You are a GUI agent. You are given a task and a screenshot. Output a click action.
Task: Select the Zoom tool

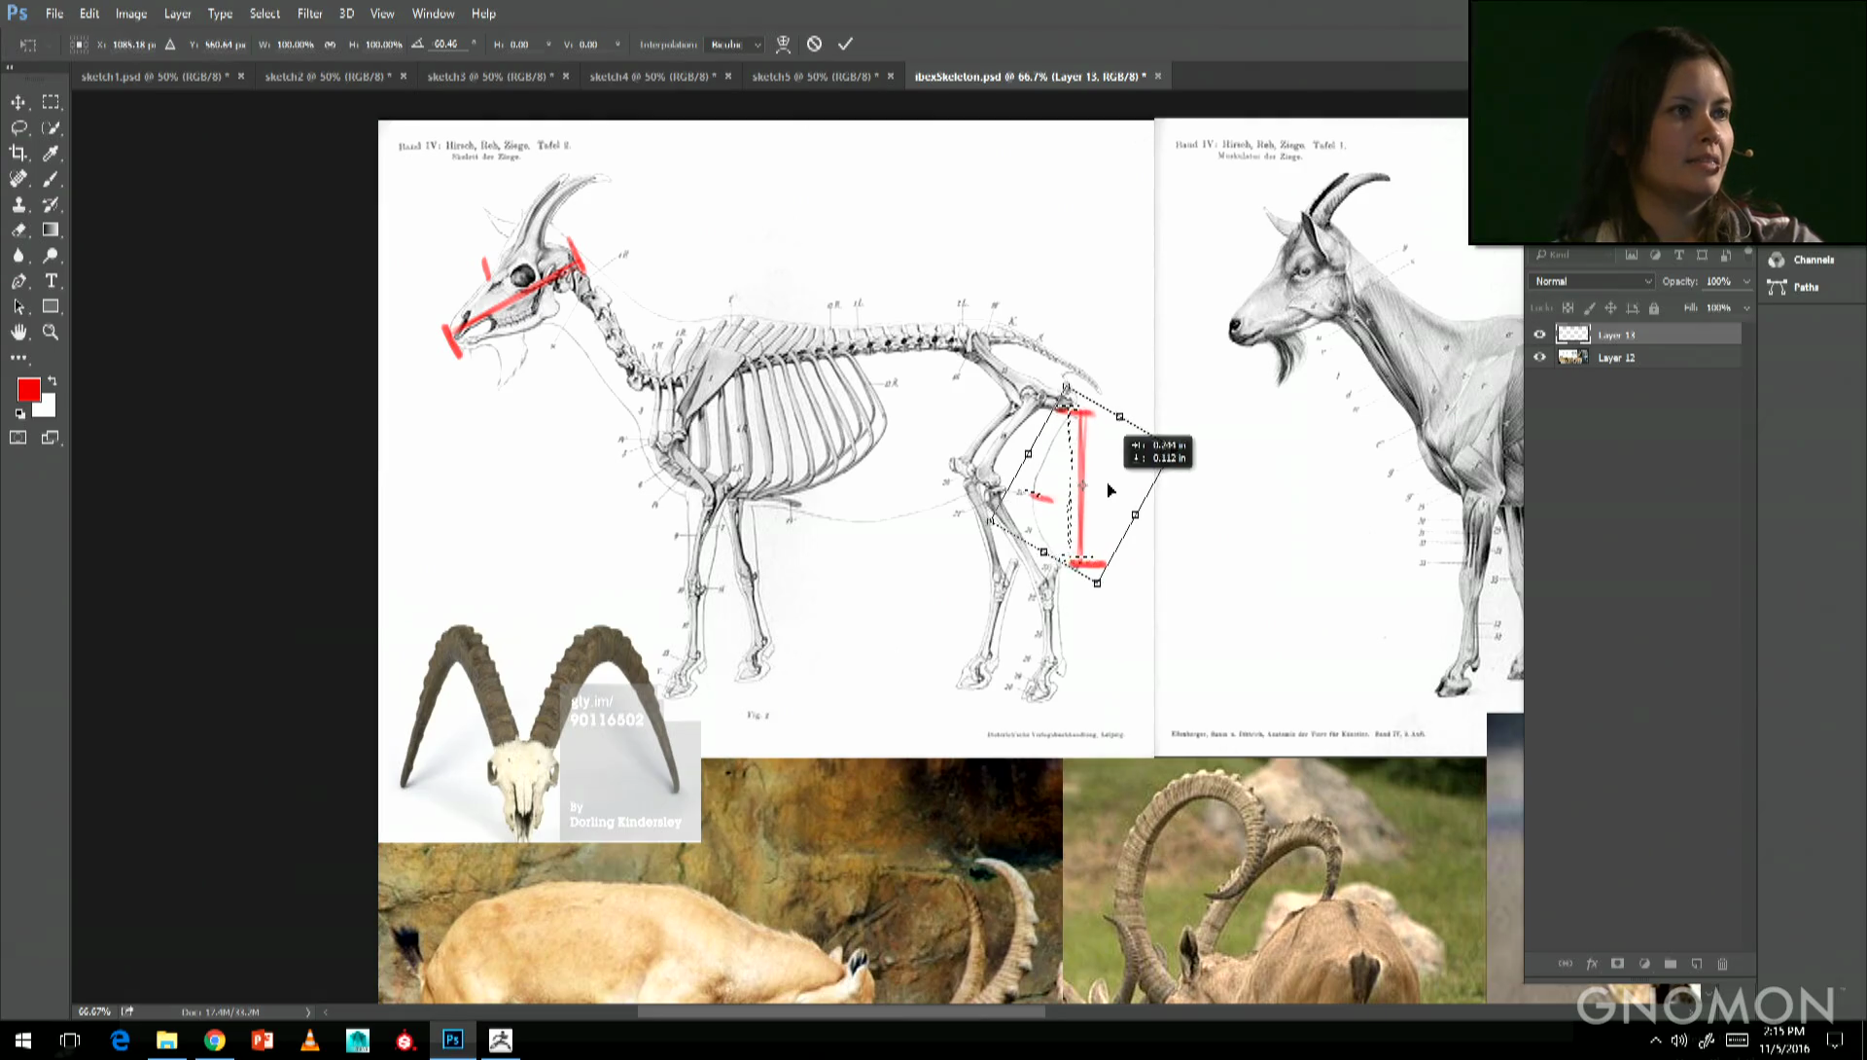(51, 332)
